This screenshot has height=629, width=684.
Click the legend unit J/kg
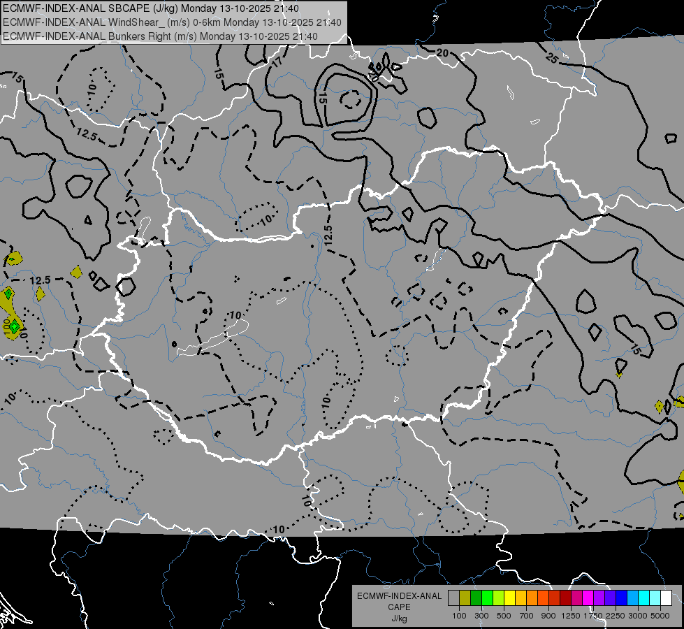click(x=399, y=619)
